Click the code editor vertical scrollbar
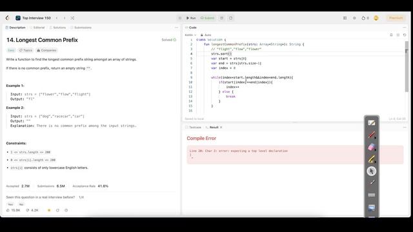 [x=407, y=66]
